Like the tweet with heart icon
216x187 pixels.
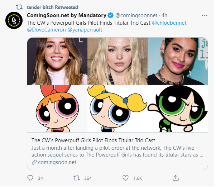(125, 178)
